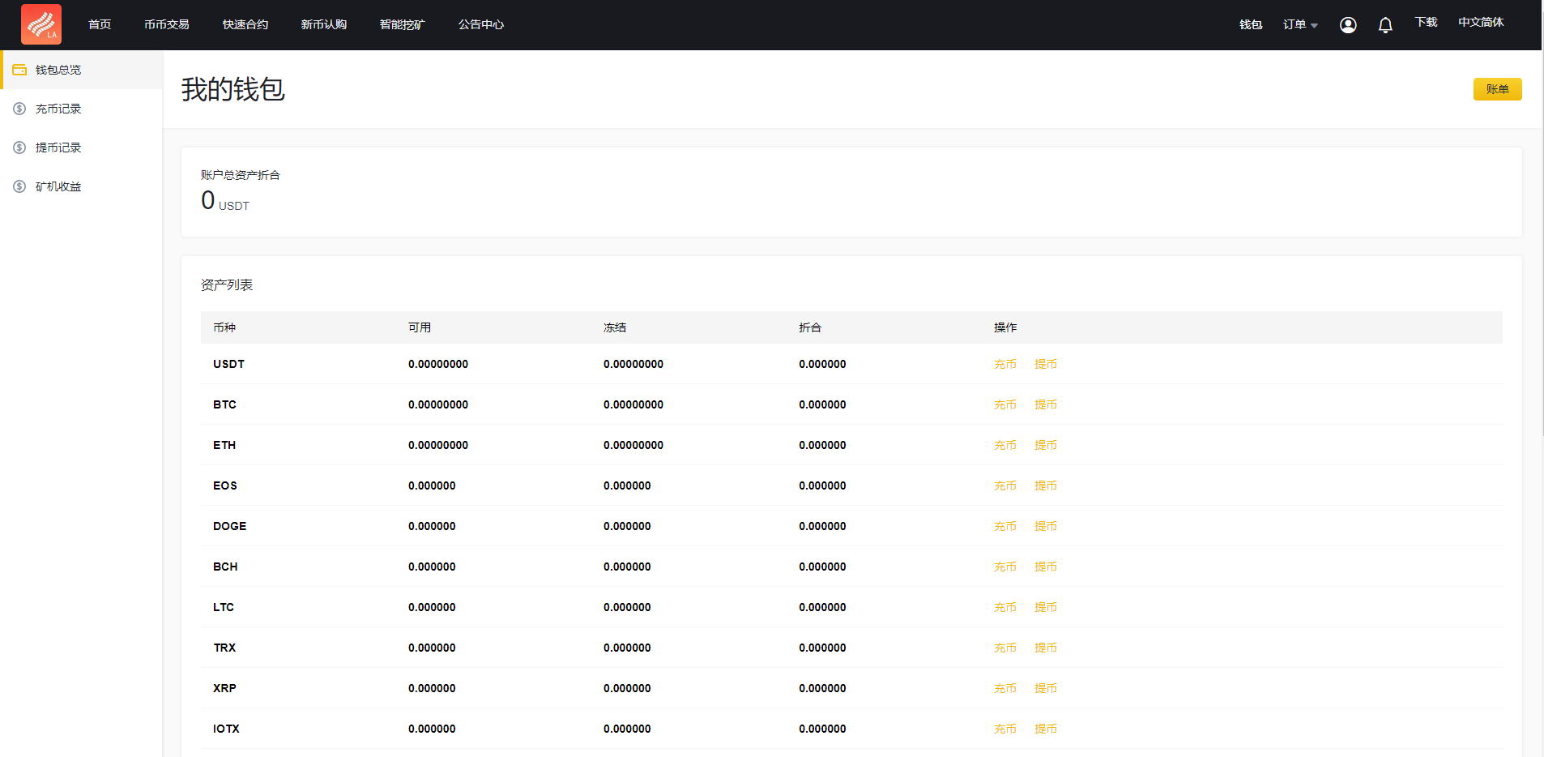The width and height of the screenshot is (1544, 757).
Task: Click 充币 deposit for DOGE row
Action: (x=1004, y=527)
